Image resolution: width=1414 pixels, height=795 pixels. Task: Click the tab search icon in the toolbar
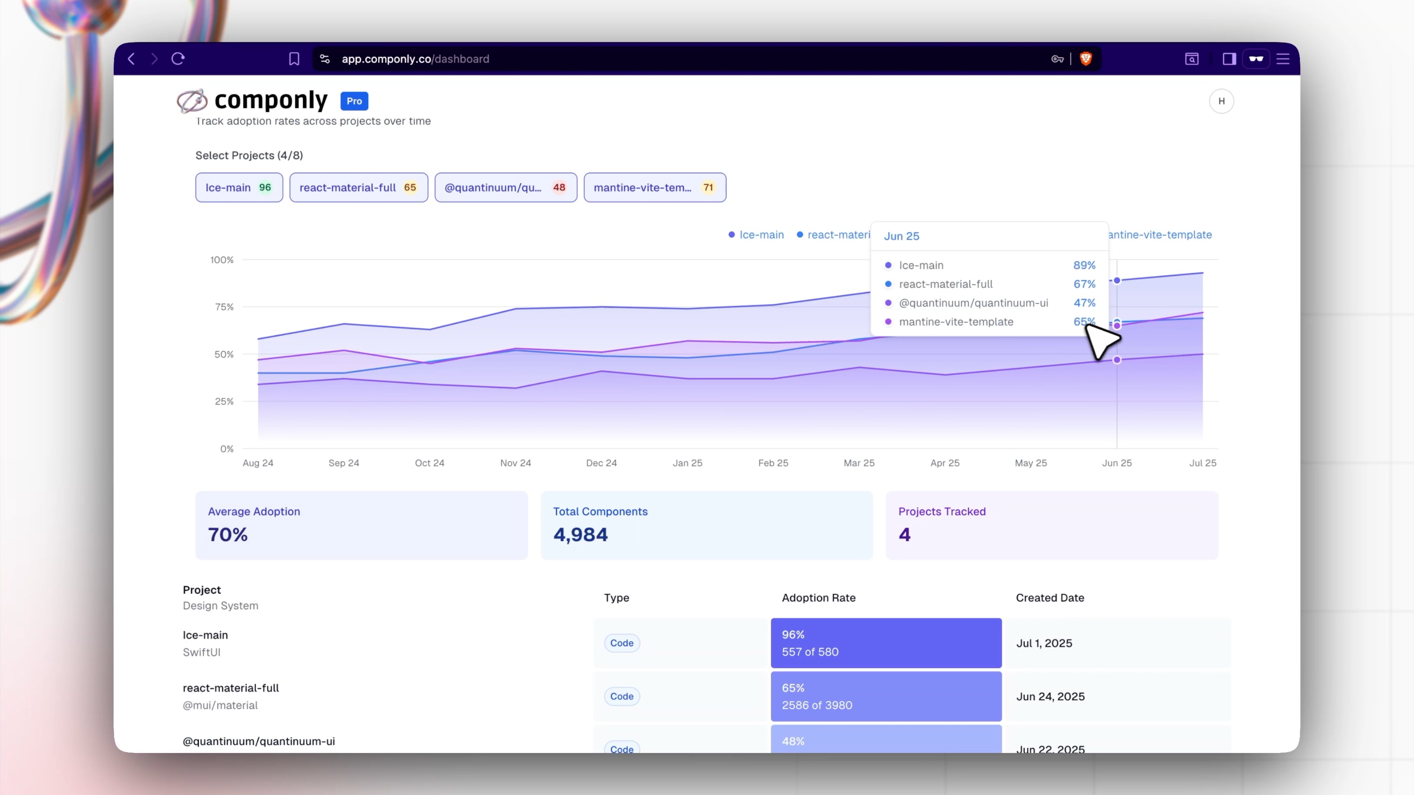pos(1192,59)
